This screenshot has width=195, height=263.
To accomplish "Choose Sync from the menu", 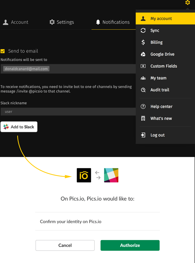I will tap(165, 30).
